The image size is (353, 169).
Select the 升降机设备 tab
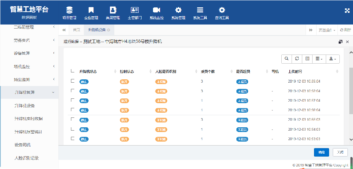(97, 30)
